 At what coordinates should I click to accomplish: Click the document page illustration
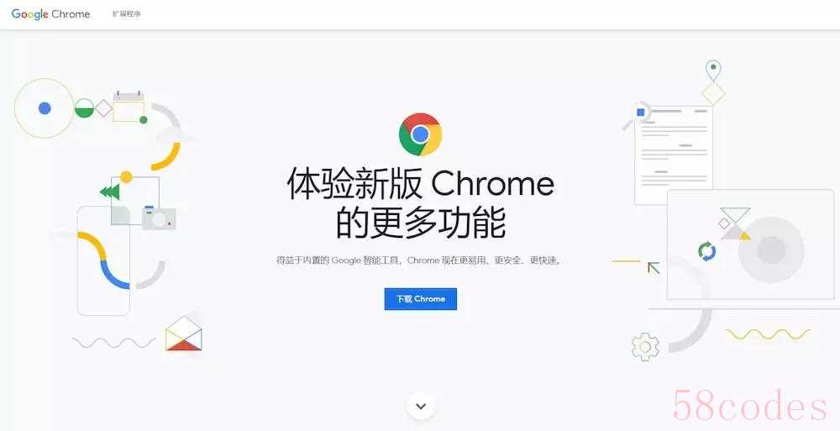tap(674, 155)
